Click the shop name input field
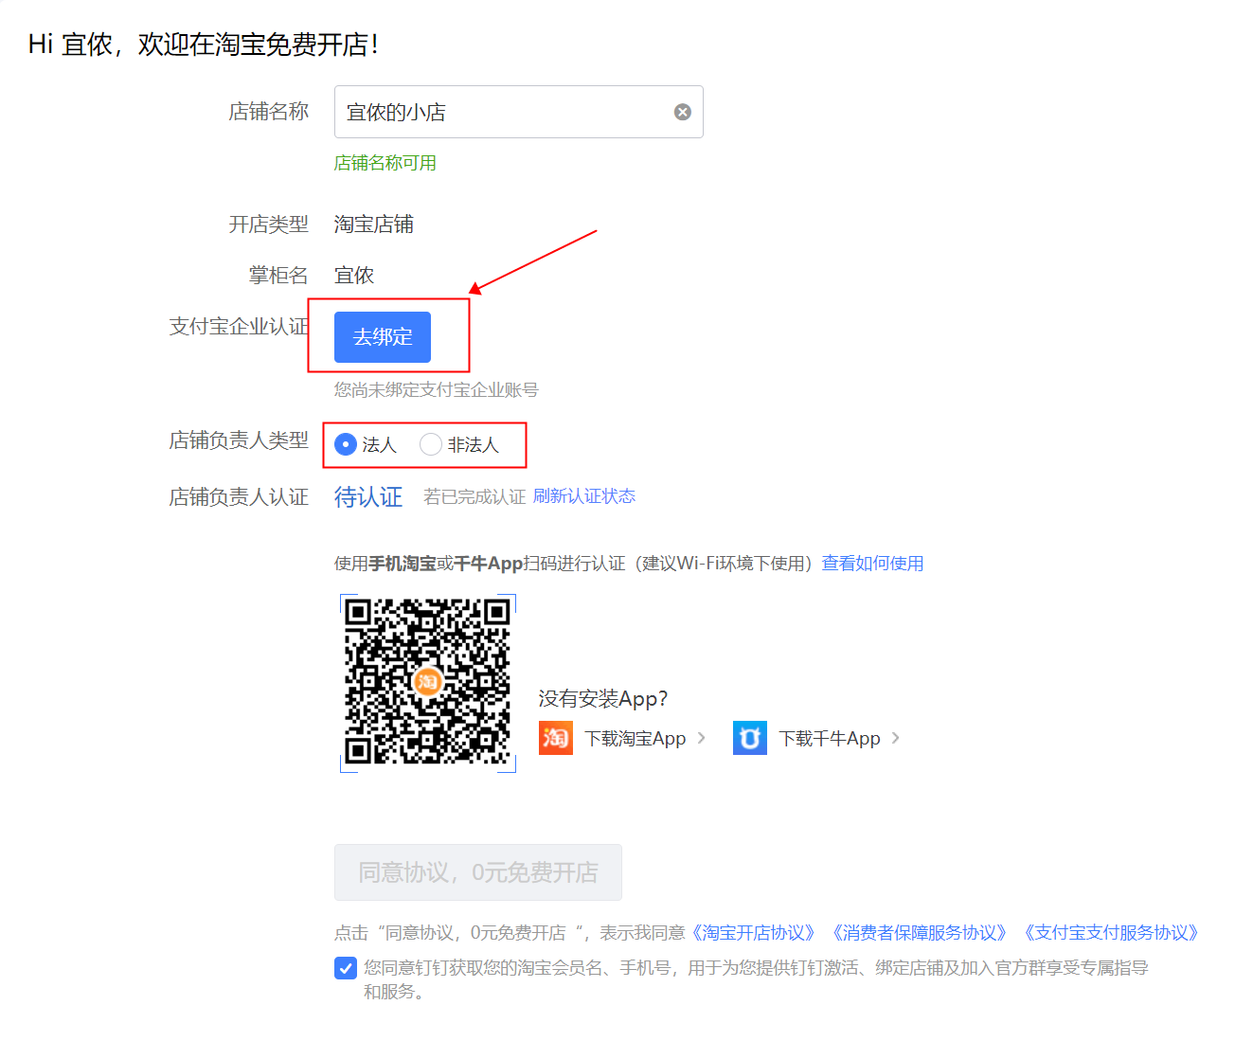 [518, 112]
